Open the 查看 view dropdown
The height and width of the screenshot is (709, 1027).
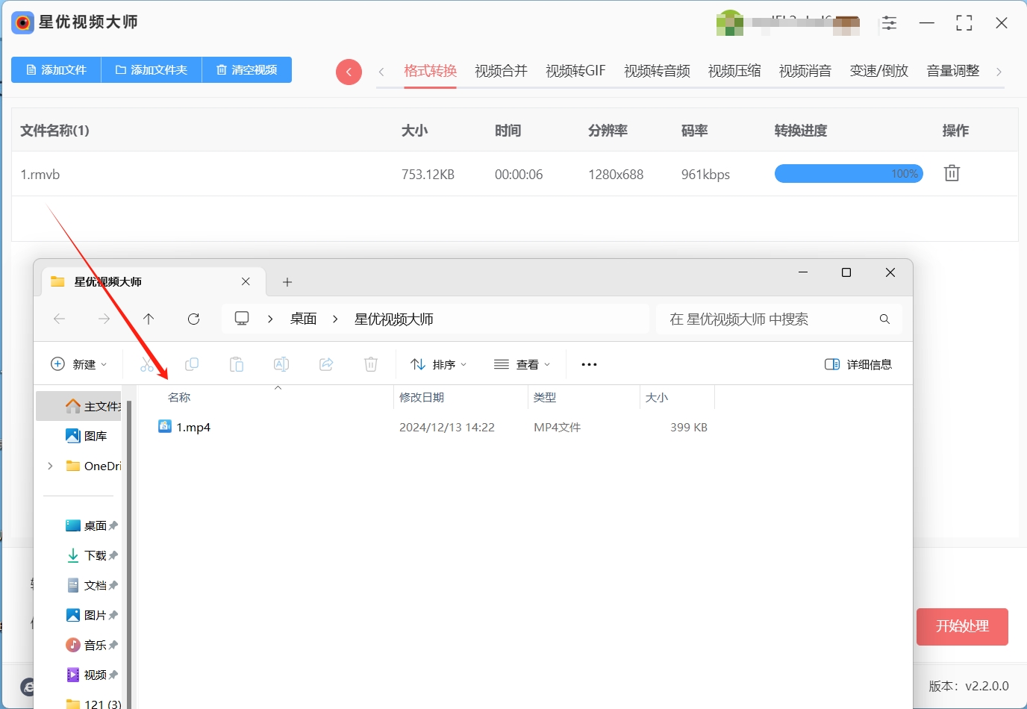point(522,364)
